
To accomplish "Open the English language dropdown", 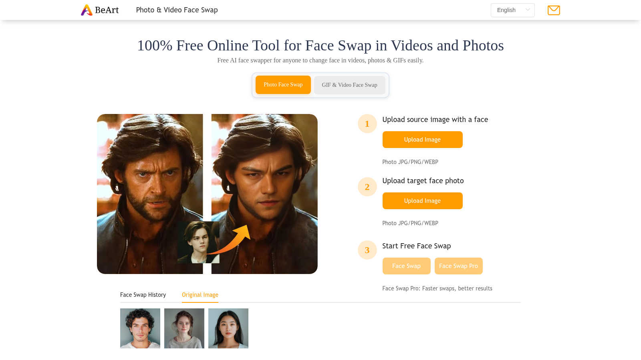I will point(513,10).
